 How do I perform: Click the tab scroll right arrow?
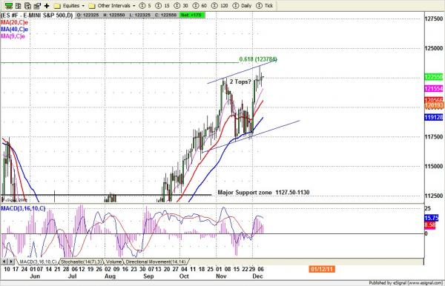point(11,262)
